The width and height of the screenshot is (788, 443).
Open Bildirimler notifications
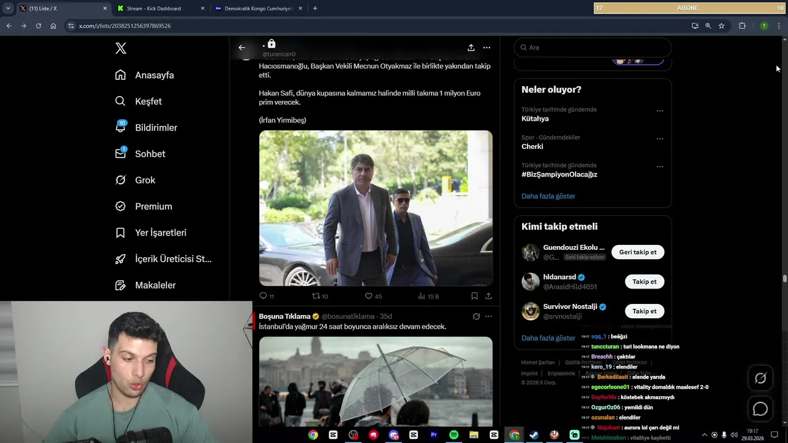point(146,127)
